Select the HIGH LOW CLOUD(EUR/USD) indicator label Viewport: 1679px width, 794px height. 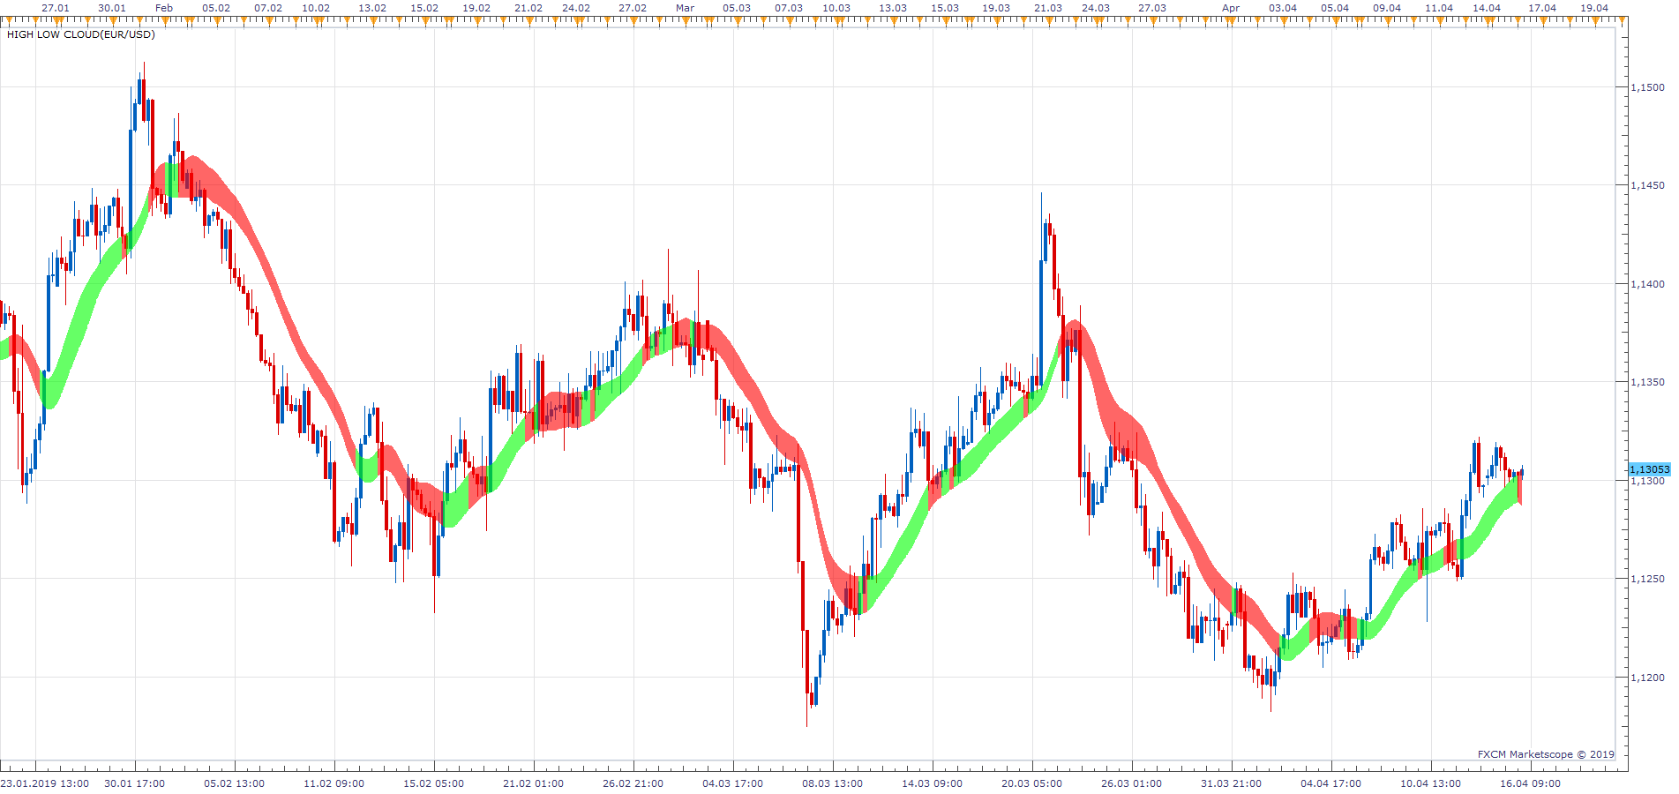coord(80,34)
